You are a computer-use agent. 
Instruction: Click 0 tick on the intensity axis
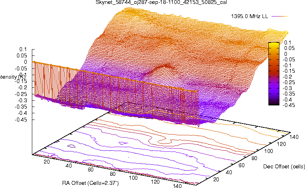click(x=26, y=62)
